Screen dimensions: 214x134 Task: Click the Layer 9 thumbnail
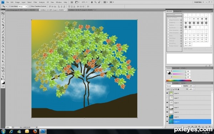(171, 93)
